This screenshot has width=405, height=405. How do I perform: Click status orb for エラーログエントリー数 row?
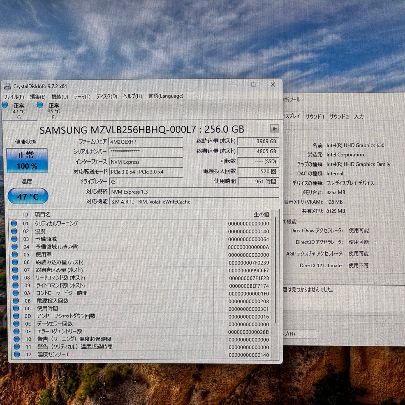[x=17, y=331]
